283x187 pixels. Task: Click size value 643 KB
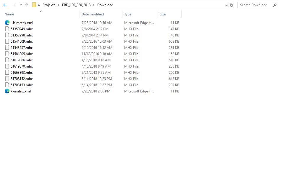(x=174, y=79)
